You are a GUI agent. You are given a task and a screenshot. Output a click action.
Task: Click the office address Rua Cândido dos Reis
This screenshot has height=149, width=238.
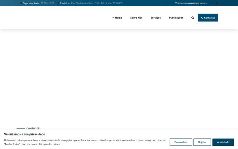coord(97,3)
